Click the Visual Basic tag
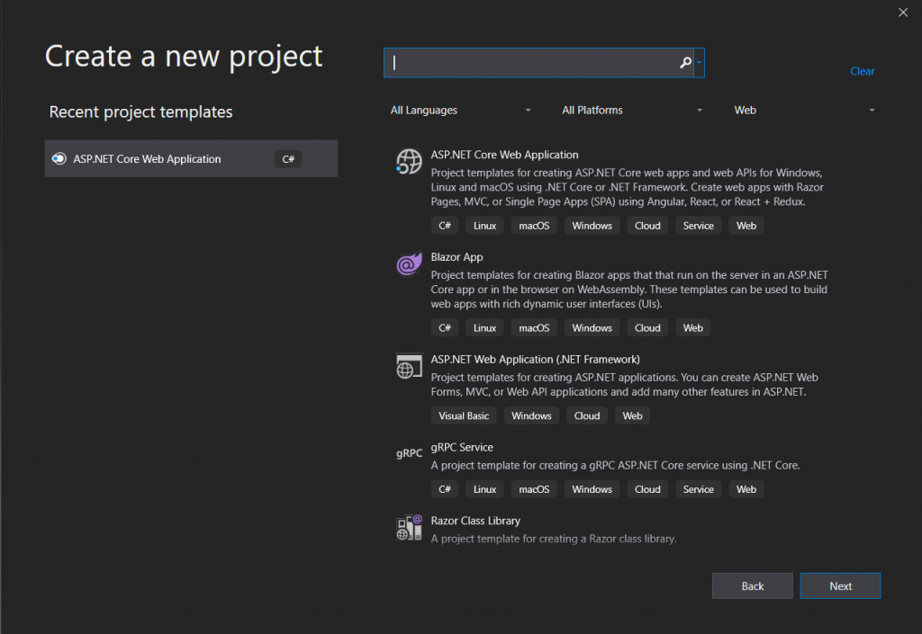This screenshot has width=922, height=634. click(463, 415)
